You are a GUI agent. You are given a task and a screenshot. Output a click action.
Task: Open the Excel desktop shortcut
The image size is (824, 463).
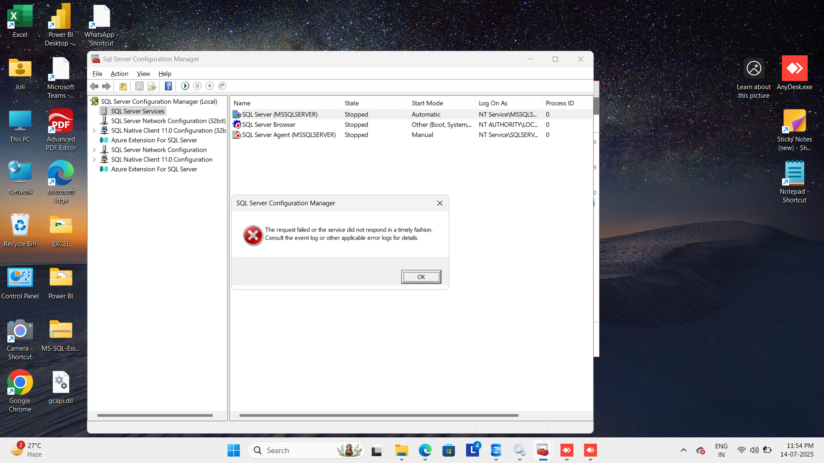click(x=20, y=21)
